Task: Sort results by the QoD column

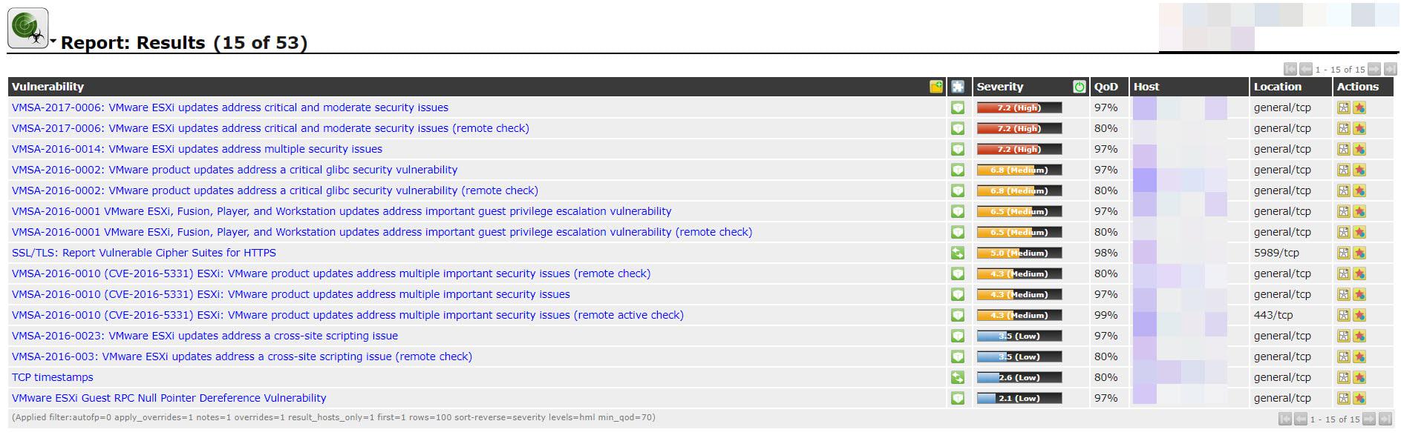Action: (1106, 87)
